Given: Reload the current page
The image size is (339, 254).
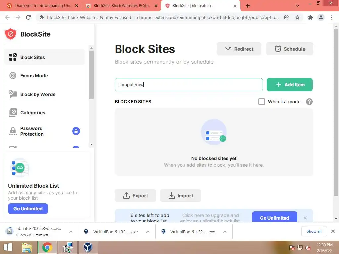Looking at the screenshot, I should 28,17.
